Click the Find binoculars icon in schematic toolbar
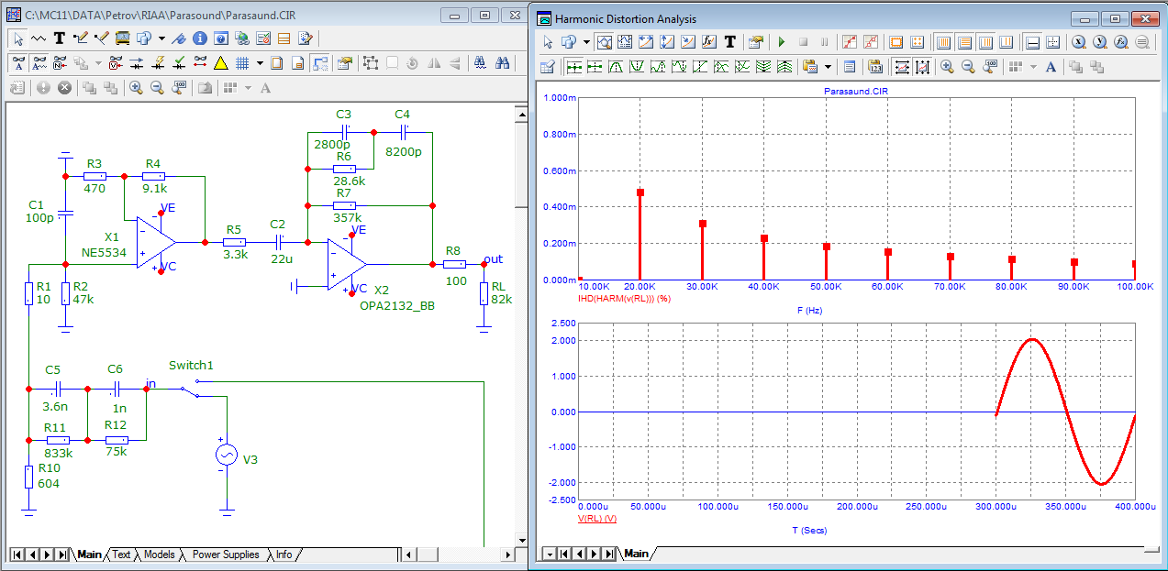The height and width of the screenshot is (571, 1168). 503,63
